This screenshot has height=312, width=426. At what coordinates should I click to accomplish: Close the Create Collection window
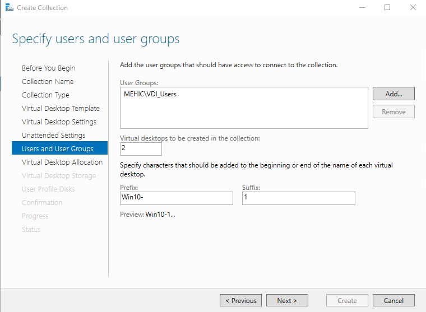(x=413, y=8)
